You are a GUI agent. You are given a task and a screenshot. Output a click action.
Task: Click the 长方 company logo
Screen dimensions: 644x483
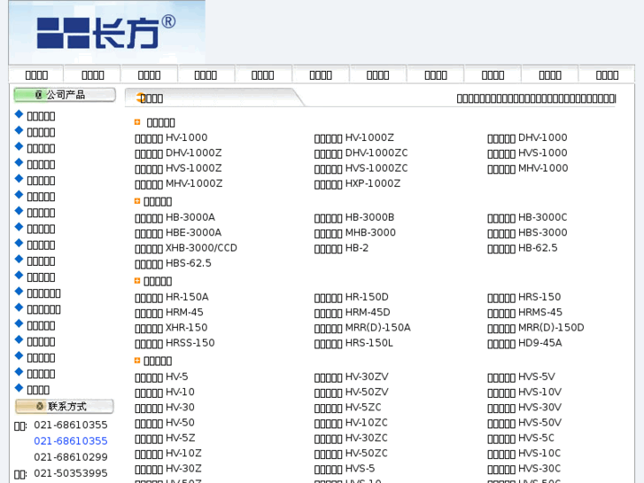(106, 33)
